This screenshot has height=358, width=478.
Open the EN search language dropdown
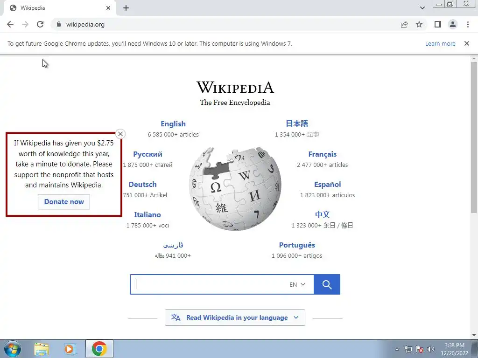tap(297, 284)
